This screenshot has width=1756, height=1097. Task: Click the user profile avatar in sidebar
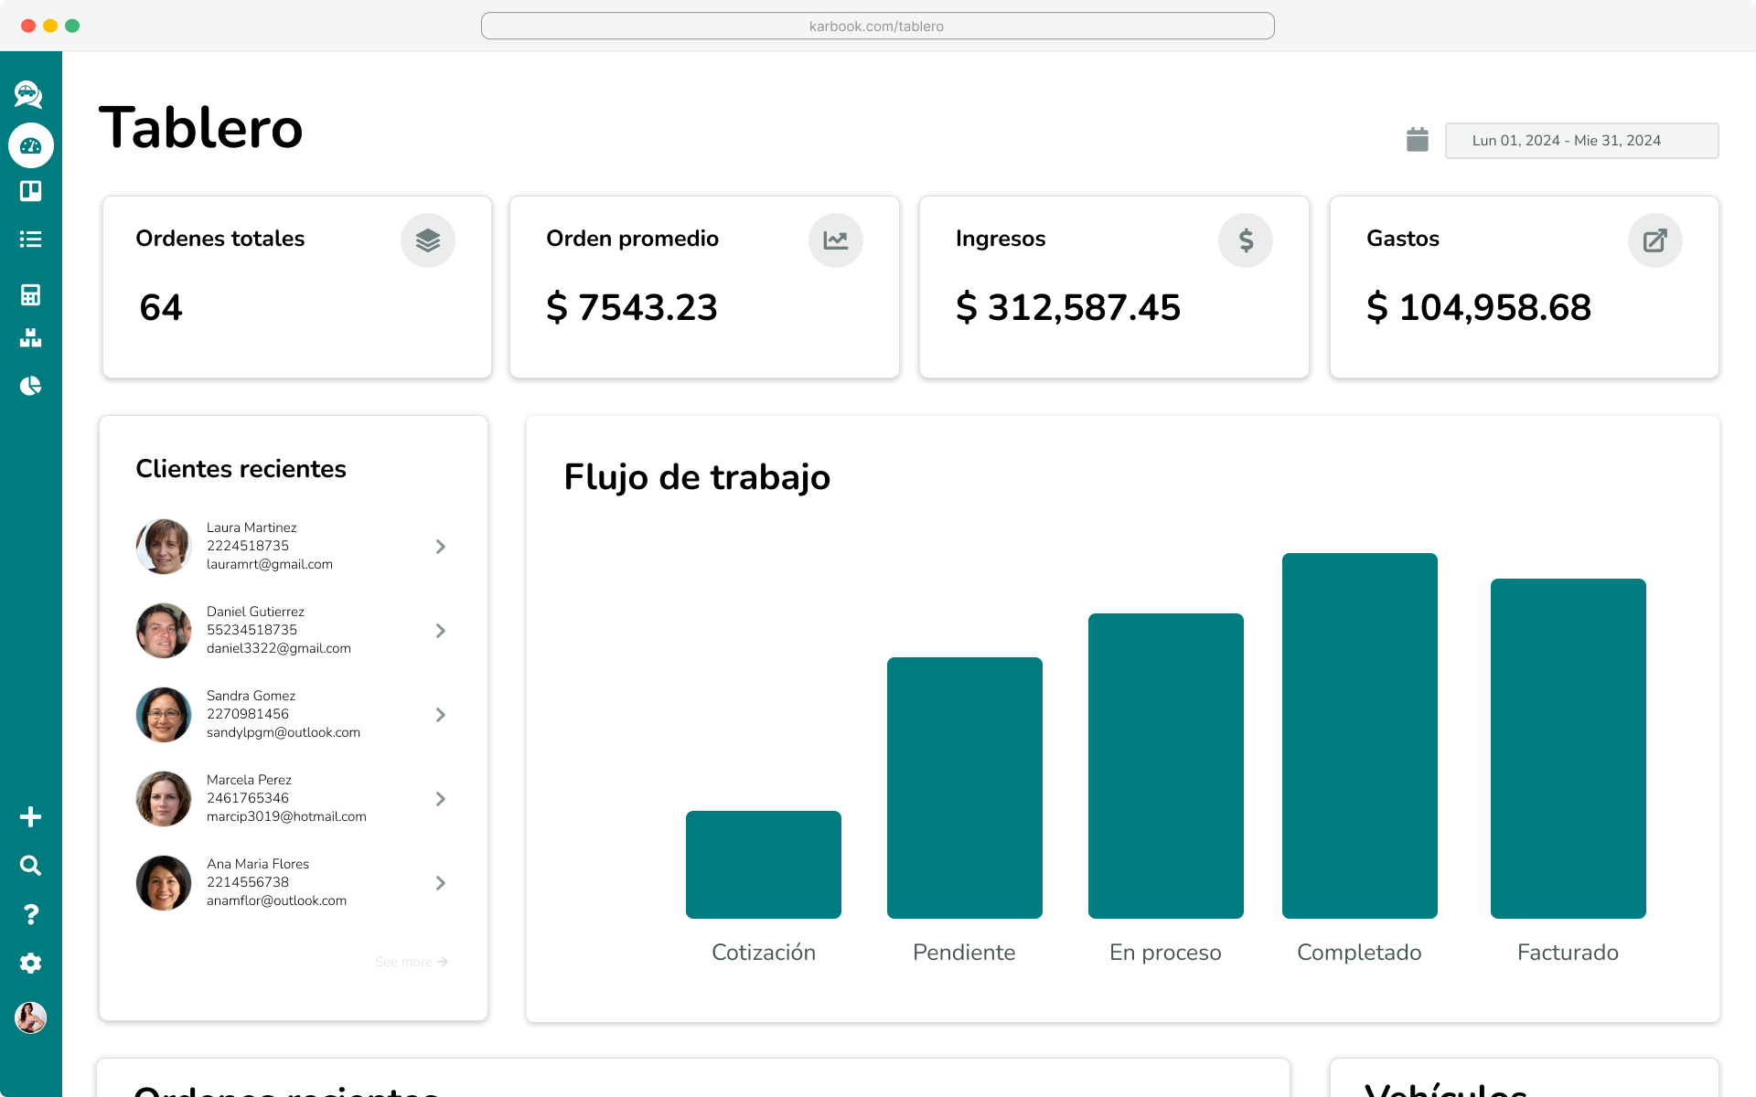[31, 1017]
